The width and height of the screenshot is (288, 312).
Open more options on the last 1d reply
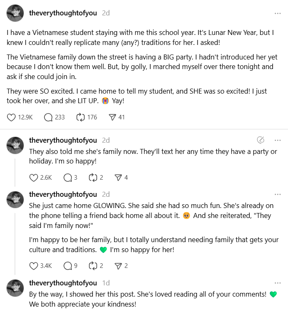click(278, 283)
